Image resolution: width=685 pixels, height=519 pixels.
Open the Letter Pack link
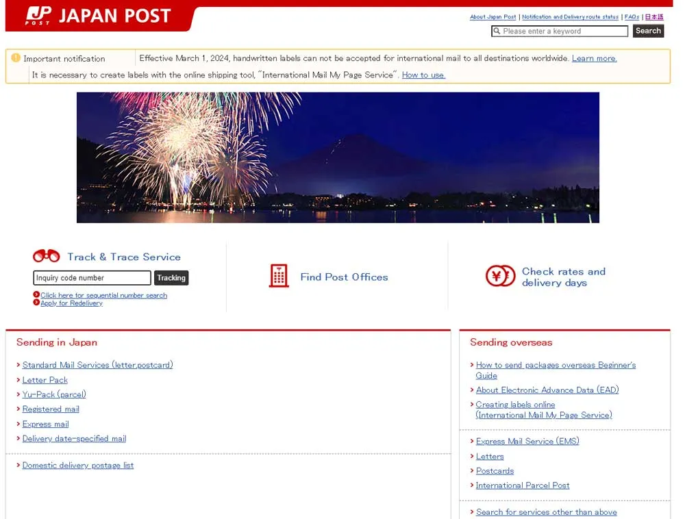tap(45, 380)
